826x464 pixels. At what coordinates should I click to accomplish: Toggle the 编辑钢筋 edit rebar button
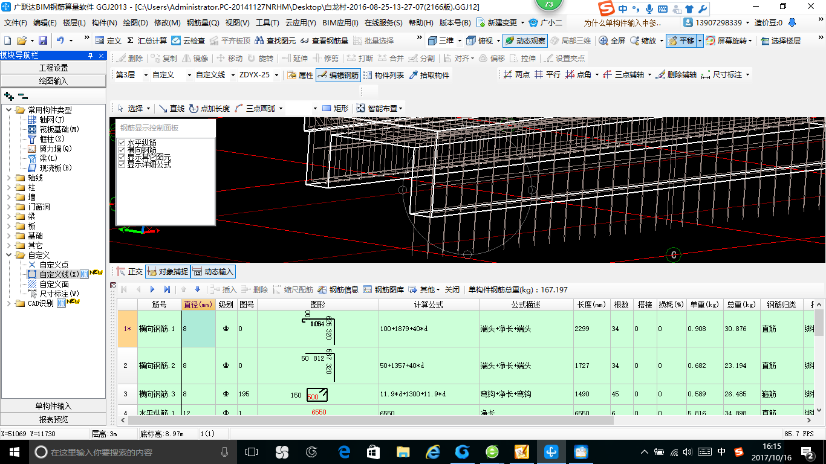(x=338, y=75)
